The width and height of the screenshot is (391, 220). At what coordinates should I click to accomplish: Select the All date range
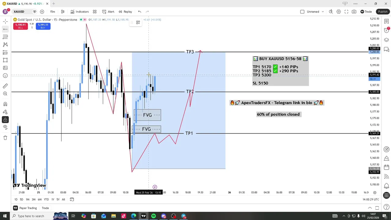tap(63, 200)
